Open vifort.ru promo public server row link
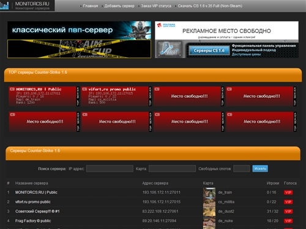Image resolution: width=306 pixels, height=229 pixels. pos(33,202)
